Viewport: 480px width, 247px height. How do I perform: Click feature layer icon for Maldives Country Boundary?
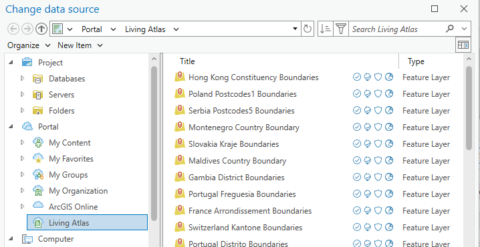point(180,160)
